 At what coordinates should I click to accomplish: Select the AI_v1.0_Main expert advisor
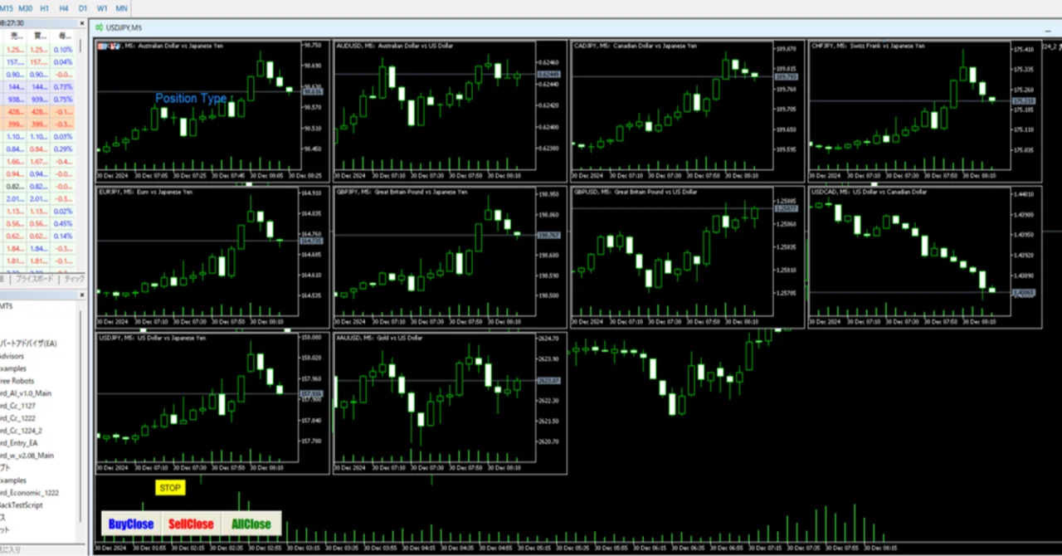click(x=26, y=393)
